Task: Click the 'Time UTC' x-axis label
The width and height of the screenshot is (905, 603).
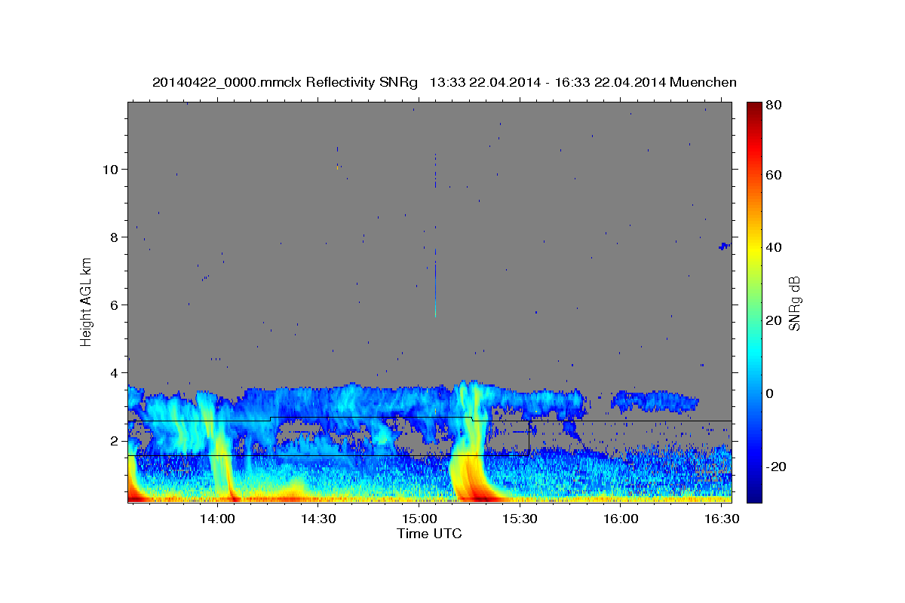Action: [x=429, y=534]
